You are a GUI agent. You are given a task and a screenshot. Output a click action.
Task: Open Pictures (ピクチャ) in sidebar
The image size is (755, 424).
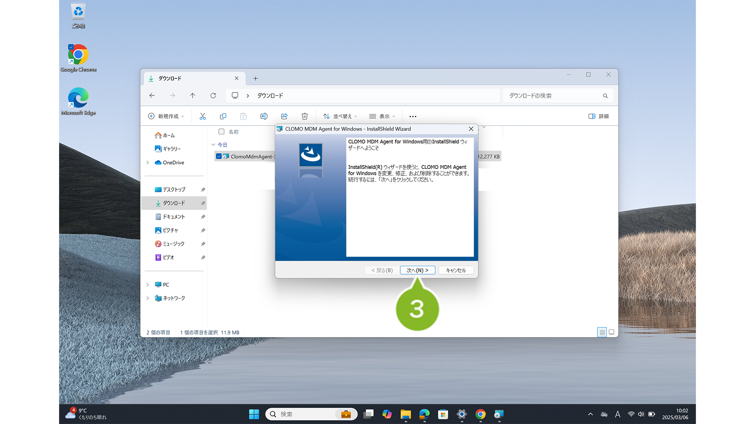coord(166,230)
